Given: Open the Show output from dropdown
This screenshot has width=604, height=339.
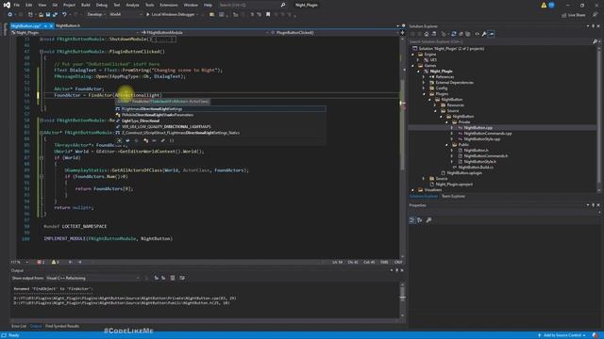Looking at the screenshot, I should coord(92,278).
